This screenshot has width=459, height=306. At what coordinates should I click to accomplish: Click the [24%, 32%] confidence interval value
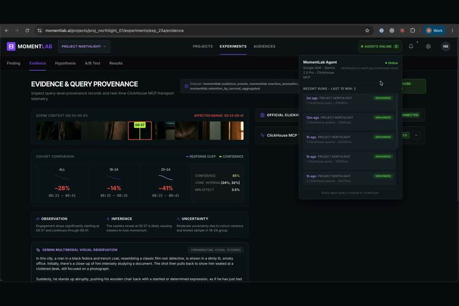(x=231, y=183)
